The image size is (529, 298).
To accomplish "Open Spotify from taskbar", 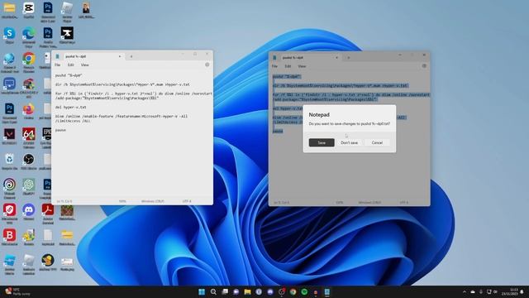I will pyautogui.click(x=304, y=292).
